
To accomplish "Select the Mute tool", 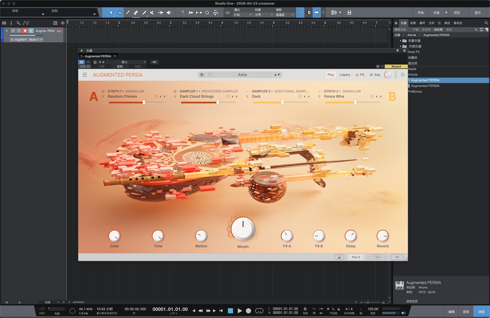I will pos(152,12).
